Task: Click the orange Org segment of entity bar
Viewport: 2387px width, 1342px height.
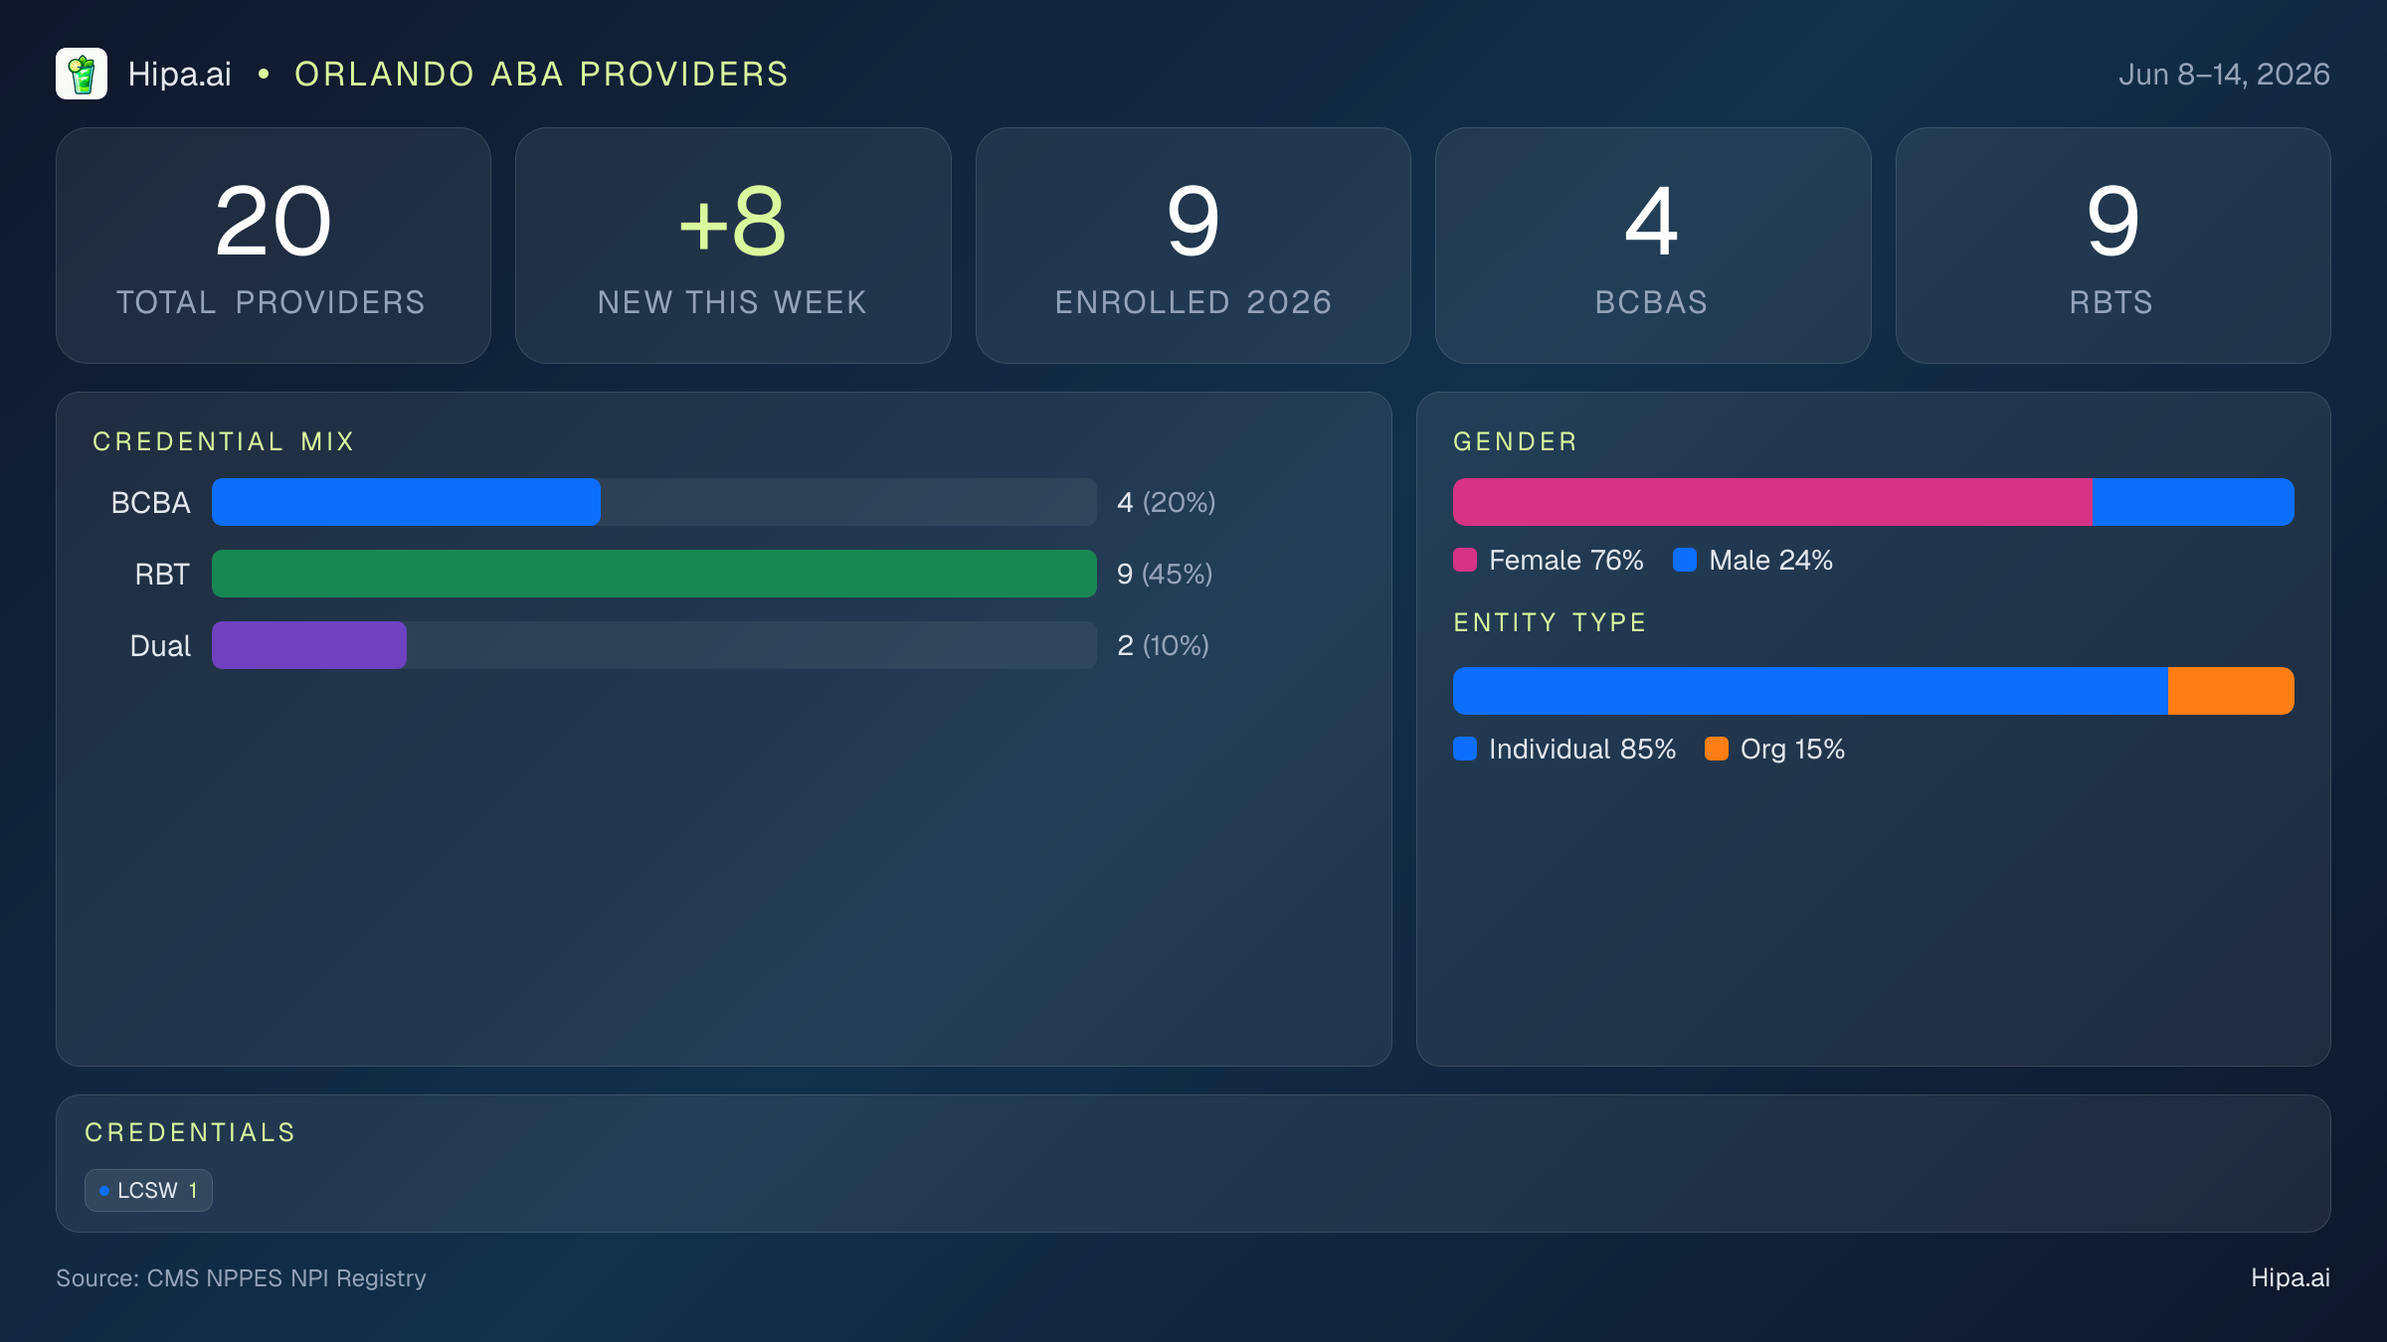Action: (2231, 691)
